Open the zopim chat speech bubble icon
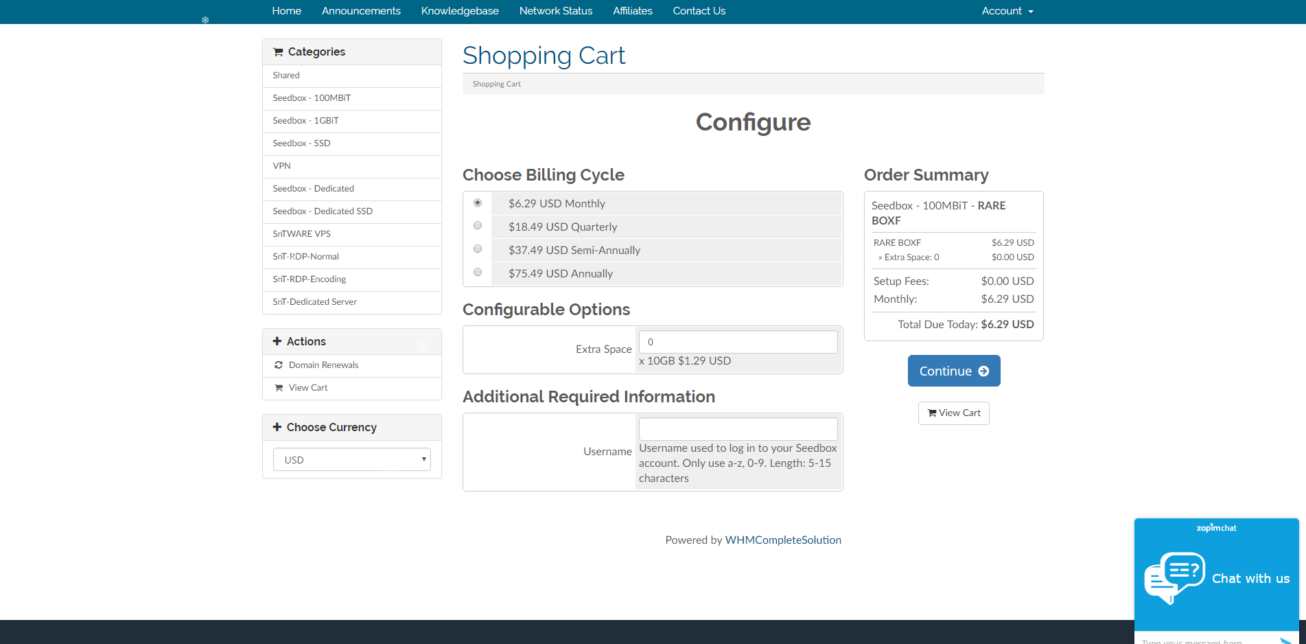 coord(1175,577)
